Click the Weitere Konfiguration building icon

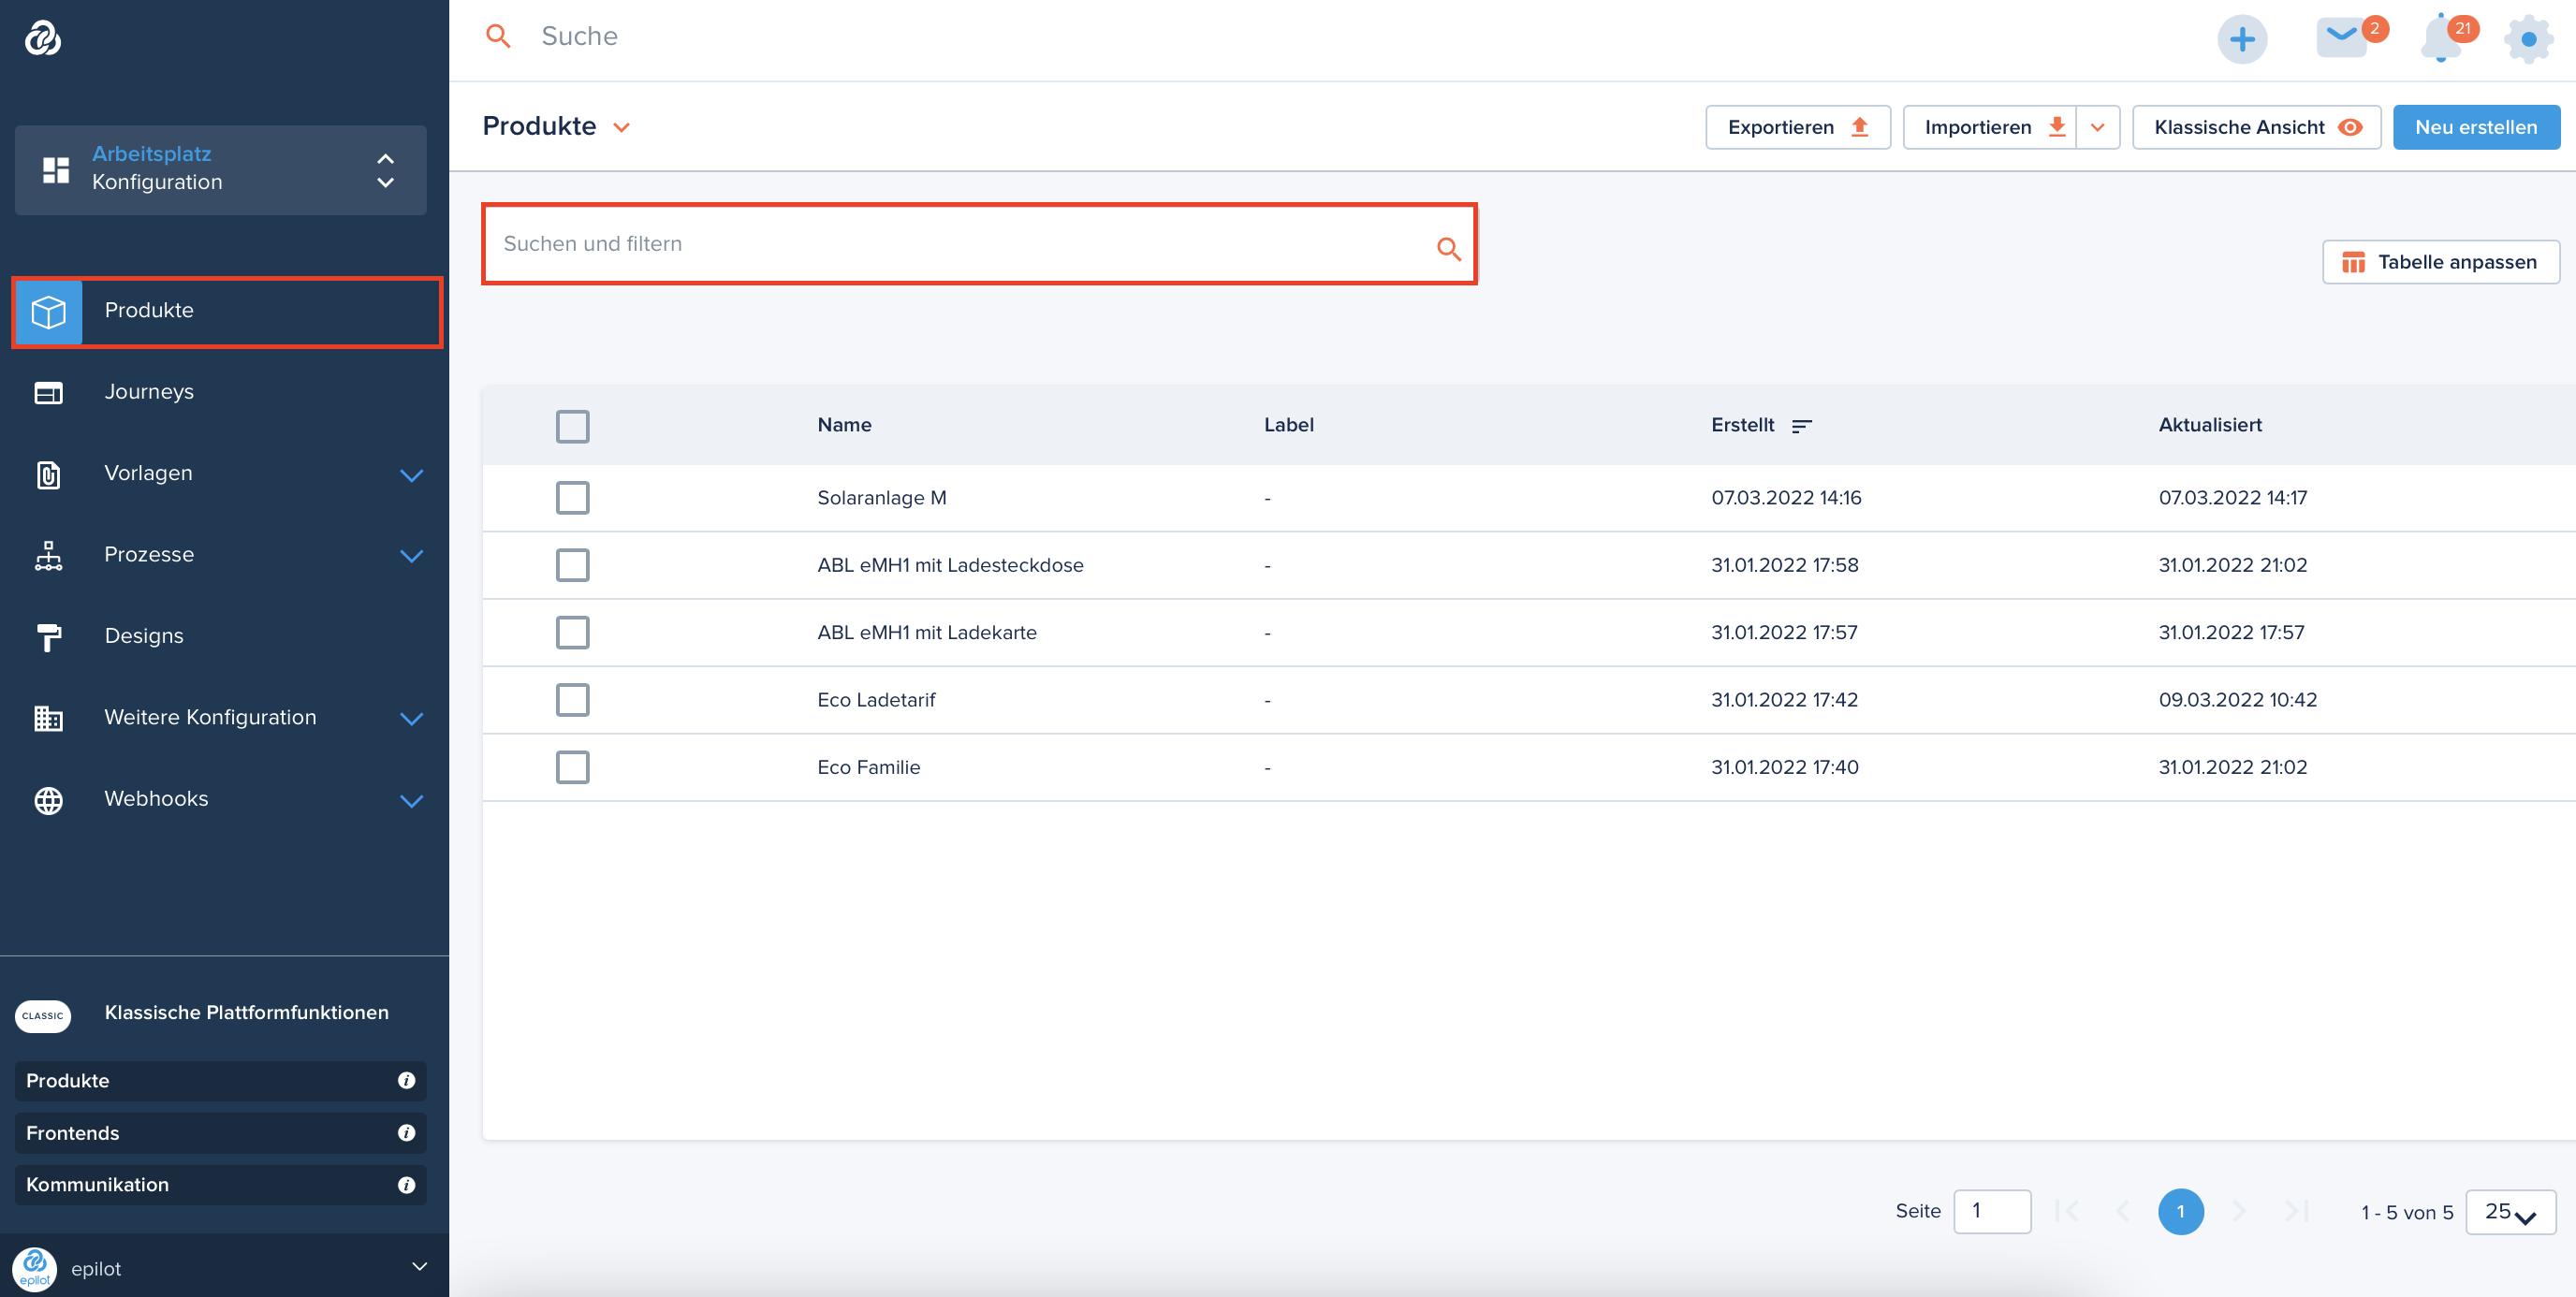tap(48, 718)
